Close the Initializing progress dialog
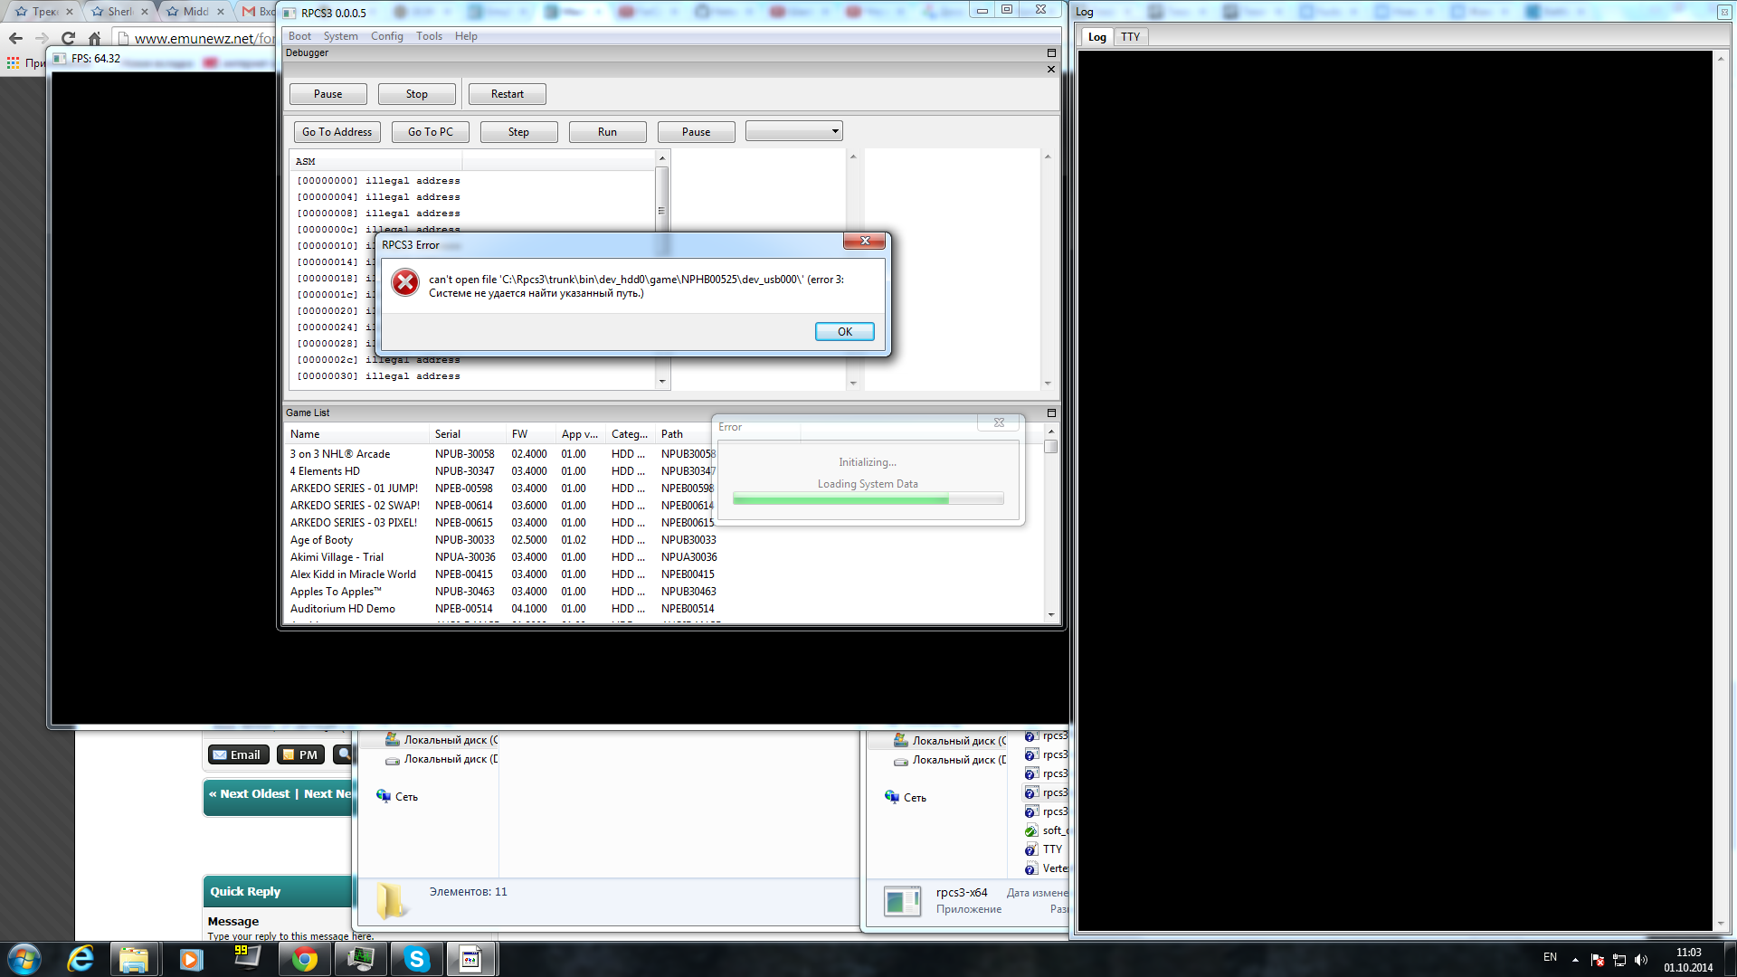Image resolution: width=1737 pixels, height=977 pixels. pyautogui.click(x=999, y=422)
